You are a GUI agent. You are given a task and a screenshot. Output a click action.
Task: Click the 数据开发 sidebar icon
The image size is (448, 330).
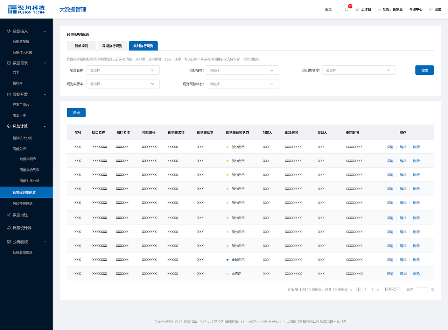coord(9,94)
